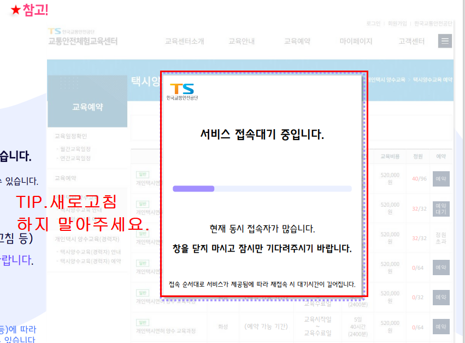
Task: Click the 회원가입 link
Action: [397, 24]
